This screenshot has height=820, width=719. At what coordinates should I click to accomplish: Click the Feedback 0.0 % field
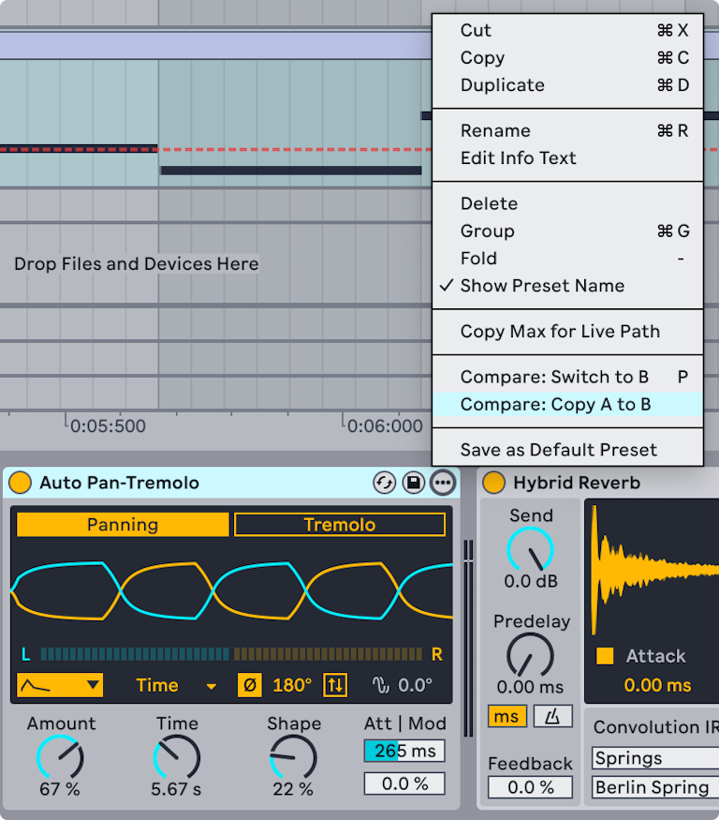click(x=530, y=787)
